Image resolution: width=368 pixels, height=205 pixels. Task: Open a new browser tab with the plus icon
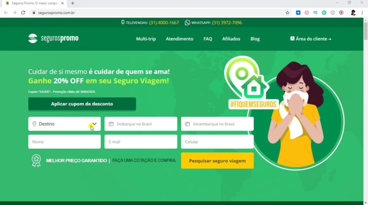tap(73, 3)
